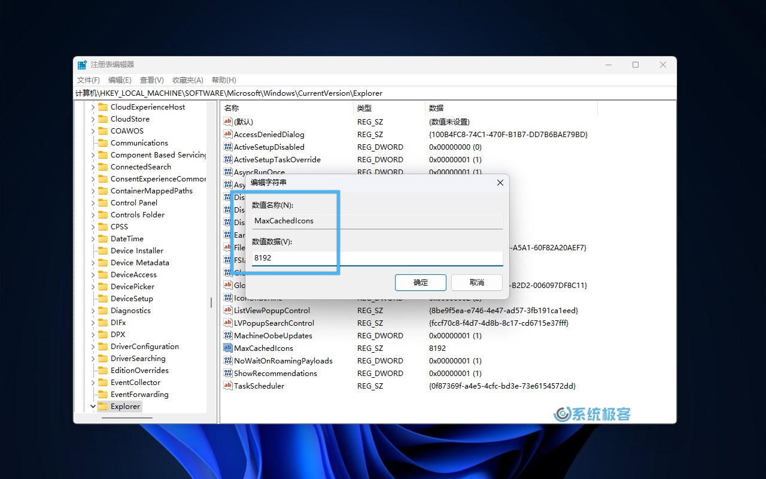Screen dimensions: 766x479
Task: Select the COAWOS folder icon
Action: click(x=102, y=131)
